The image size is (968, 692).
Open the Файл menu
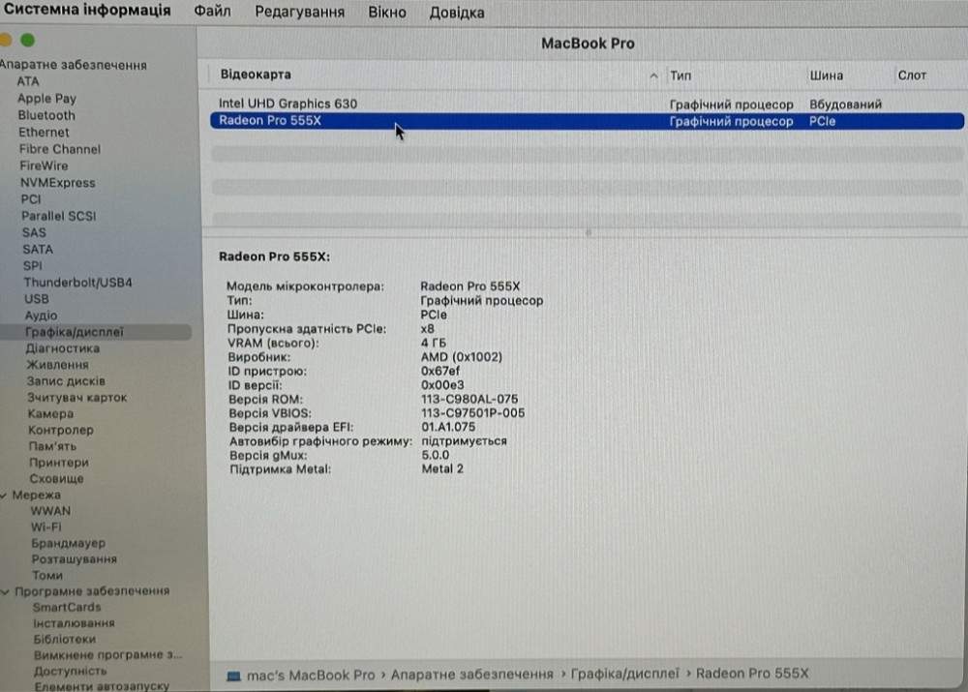[212, 12]
